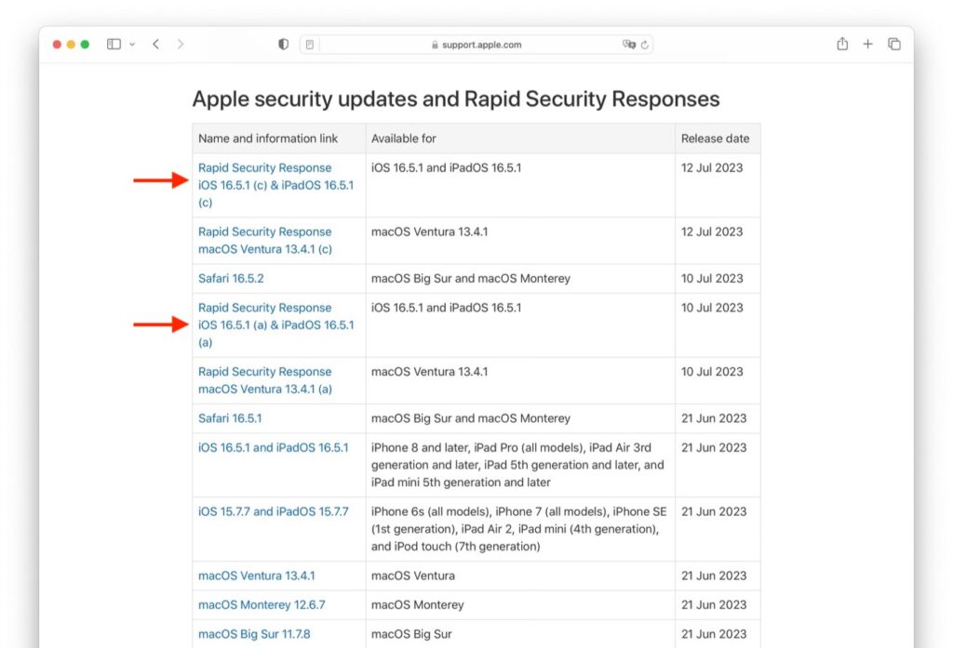Click 'macOS Ventura' cell in macOS Ventura 13.4.1 row
Viewport: 953px width, 648px height.
click(412, 575)
